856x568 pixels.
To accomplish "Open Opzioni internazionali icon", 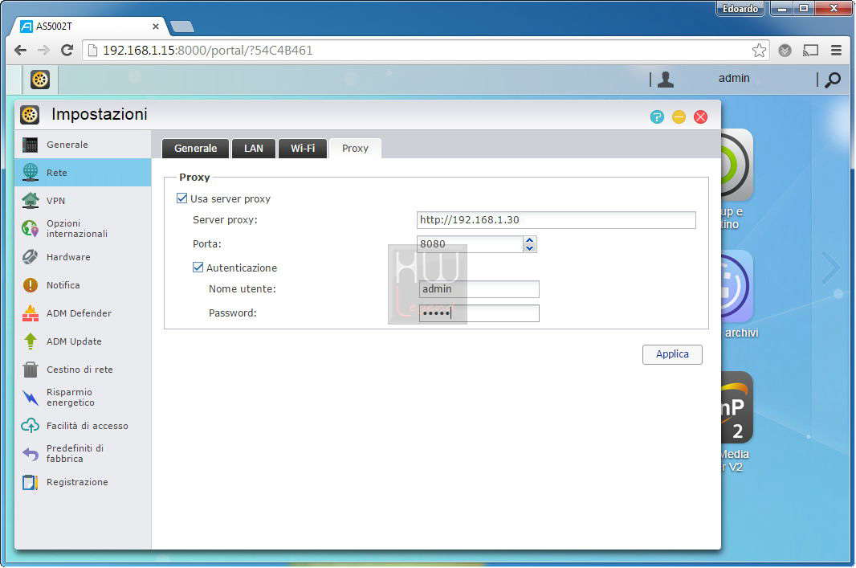I will [x=30, y=228].
